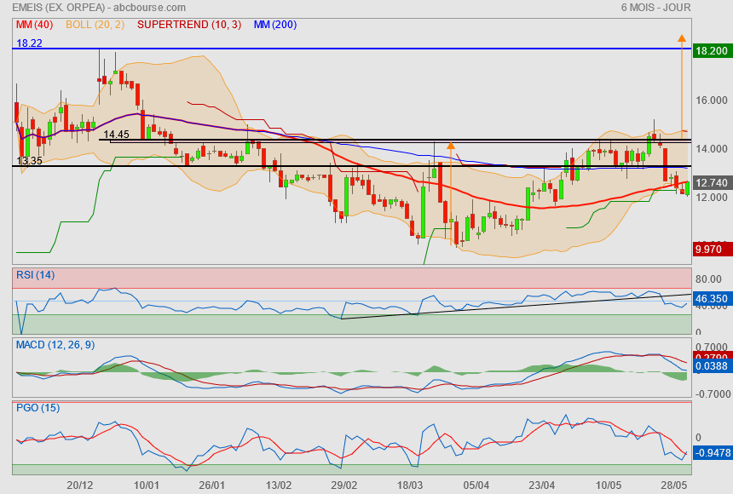Screen dimensions: 733x494
Task: Click the "28/05" date on the time axis
Action: [673, 485]
